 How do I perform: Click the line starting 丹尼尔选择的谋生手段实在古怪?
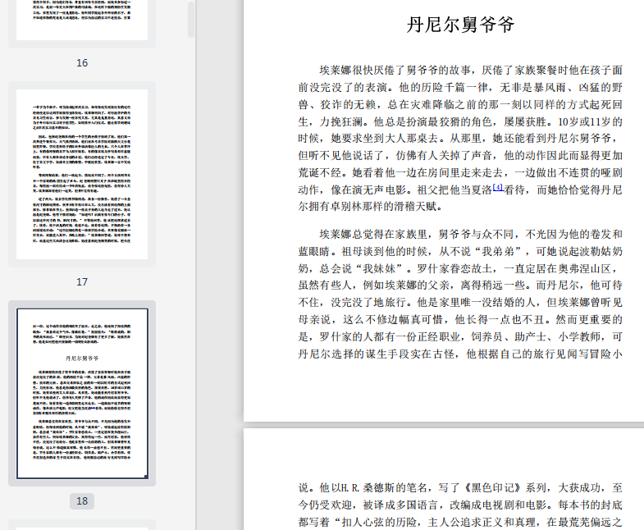(460, 354)
